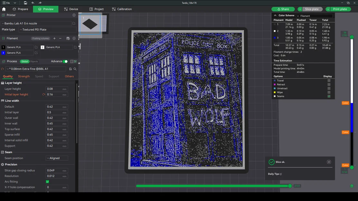Screen dimensions: 358x201
Task: Undo the last action
Action: point(33,3)
